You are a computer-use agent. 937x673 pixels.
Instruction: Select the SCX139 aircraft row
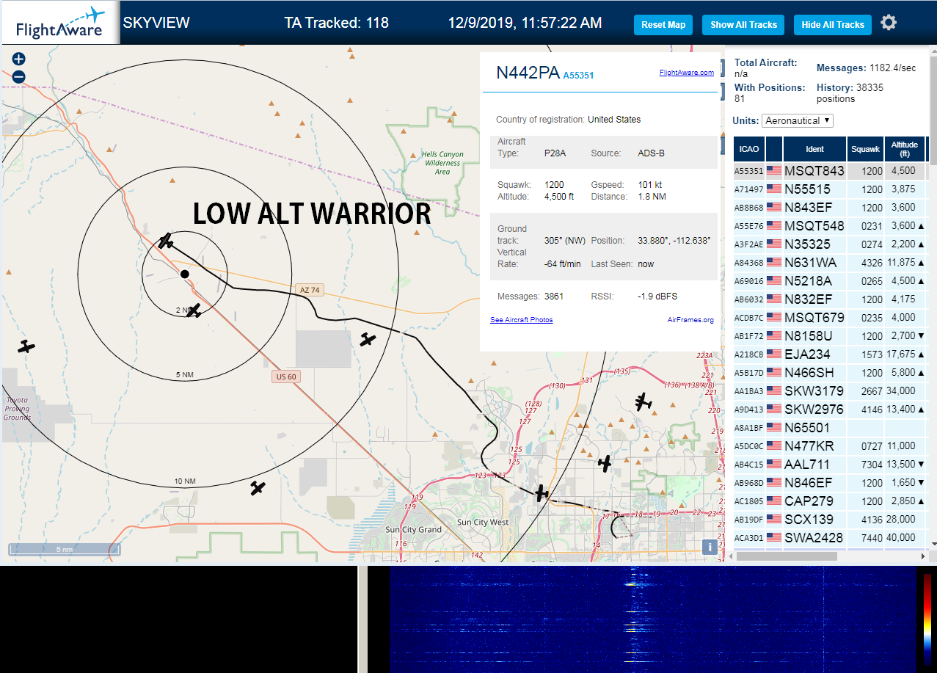[830, 520]
